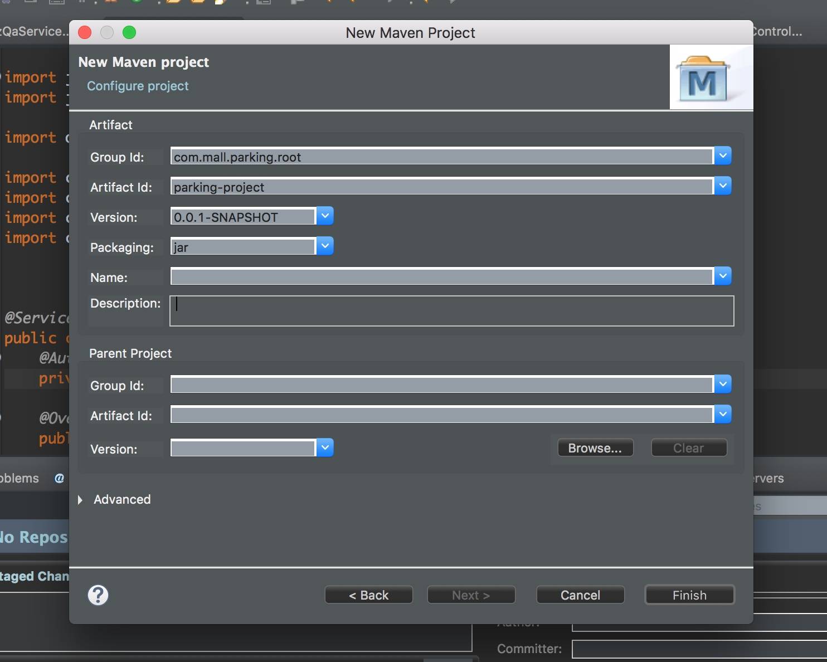Open Parent Project Artifact Id dropdown arrow
The height and width of the screenshot is (662, 827).
pyautogui.click(x=723, y=415)
